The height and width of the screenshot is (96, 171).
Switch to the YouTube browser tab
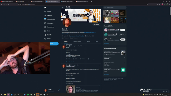point(7,2)
